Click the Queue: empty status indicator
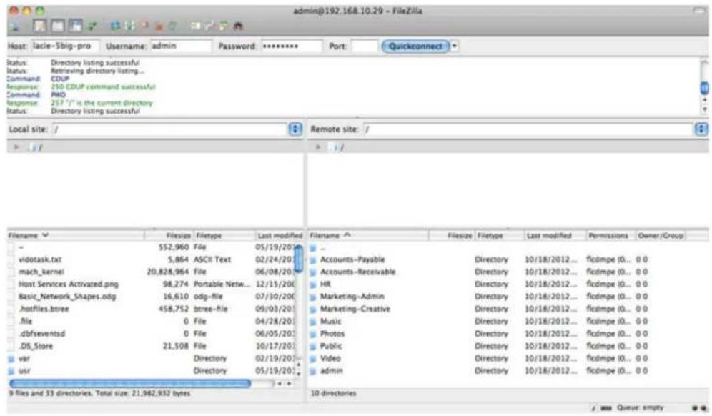This screenshot has width=712, height=416. (641, 407)
